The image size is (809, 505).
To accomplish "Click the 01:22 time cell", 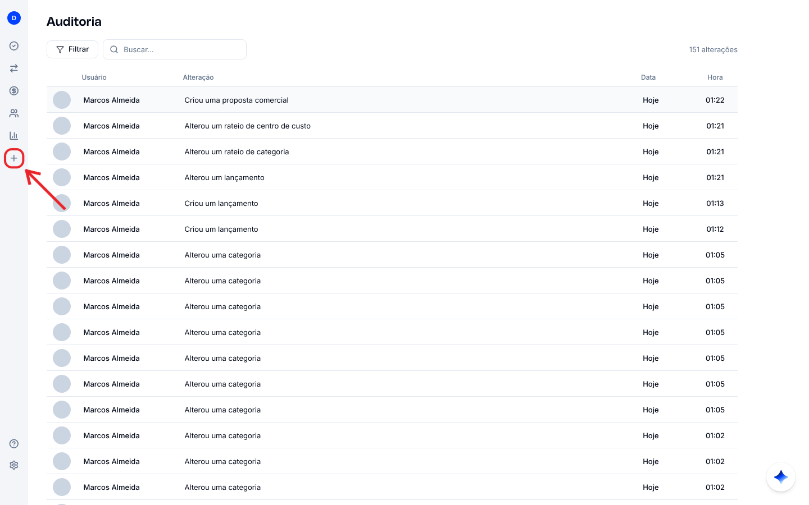I will 715,100.
